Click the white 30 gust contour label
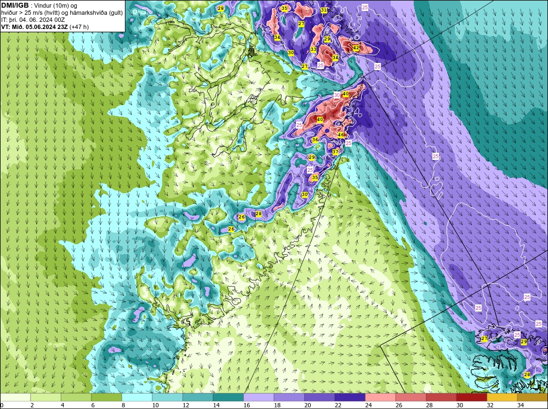 pyautogui.click(x=336, y=95)
